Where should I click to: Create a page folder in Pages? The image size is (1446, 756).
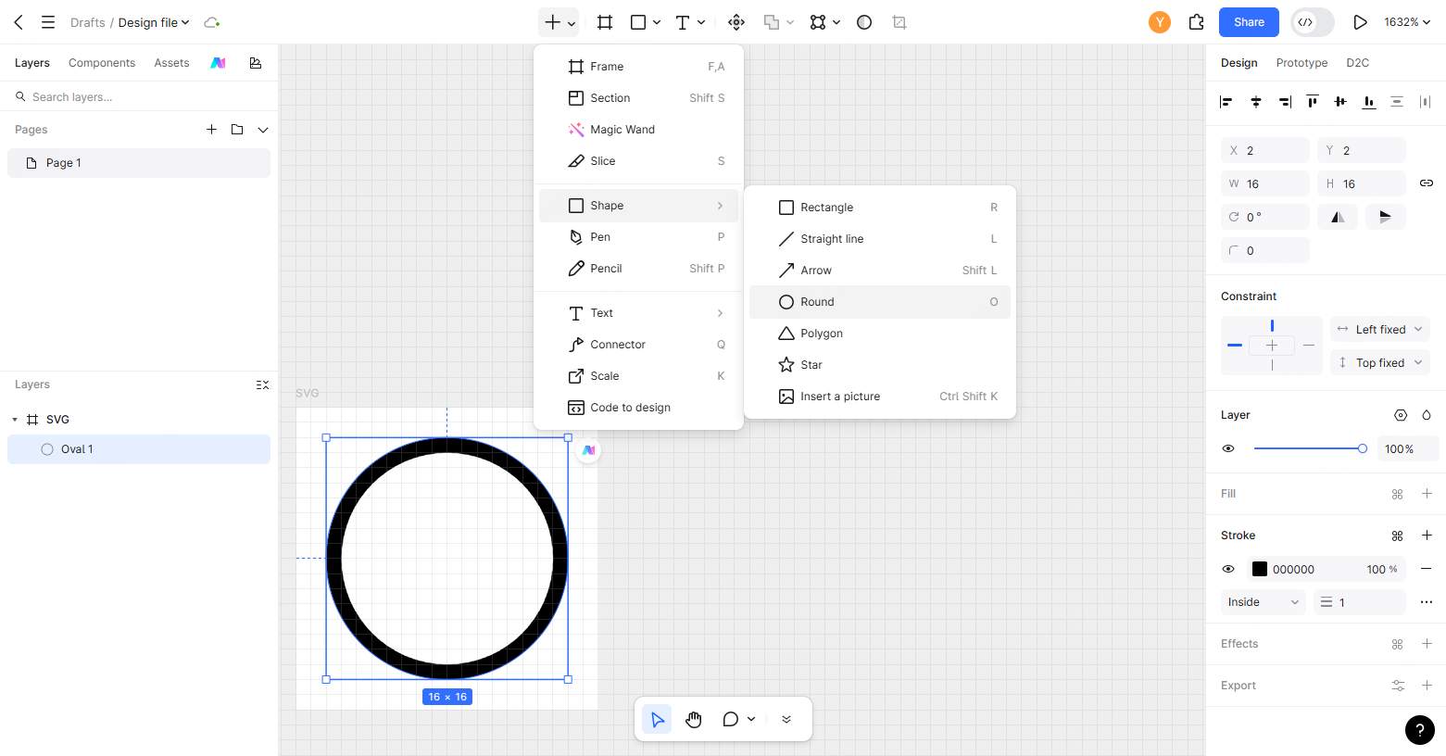(237, 130)
